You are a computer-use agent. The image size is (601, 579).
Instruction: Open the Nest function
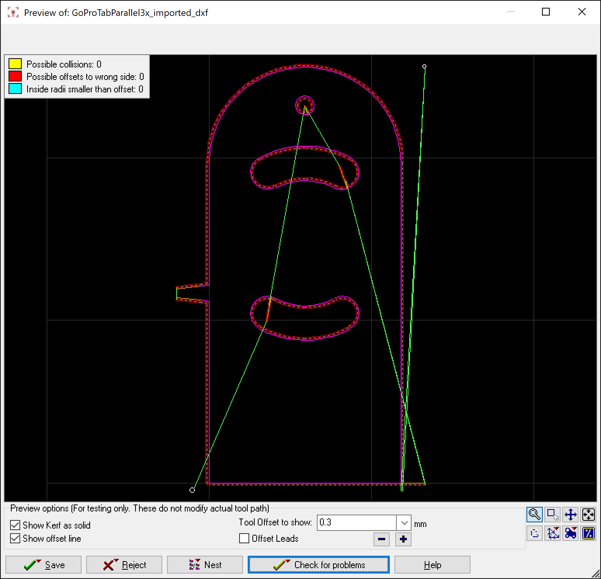point(205,565)
